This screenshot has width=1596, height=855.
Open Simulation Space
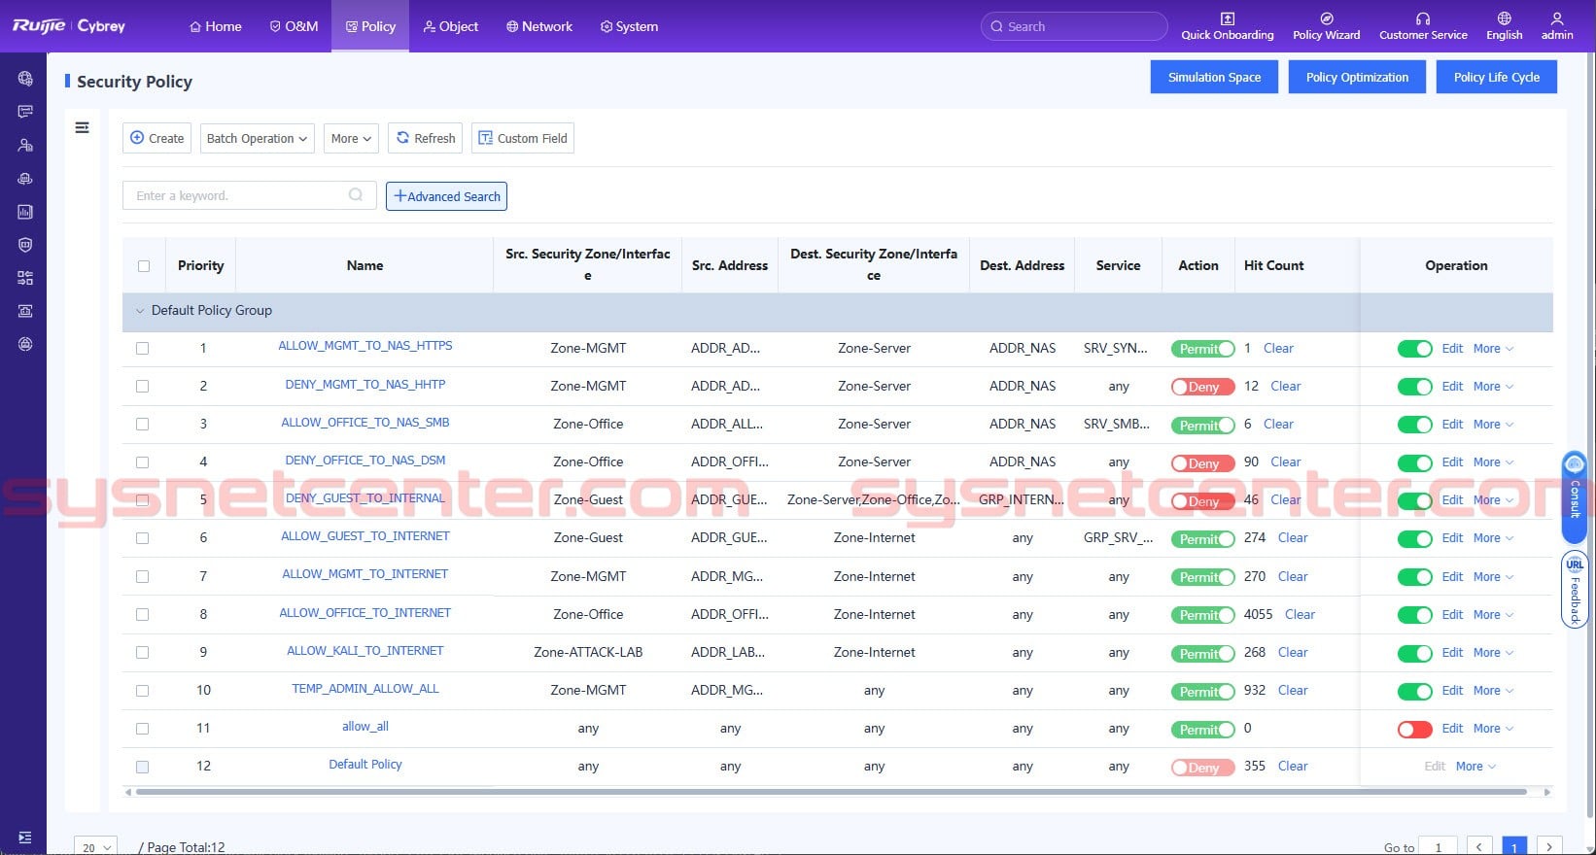click(1214, 77)
